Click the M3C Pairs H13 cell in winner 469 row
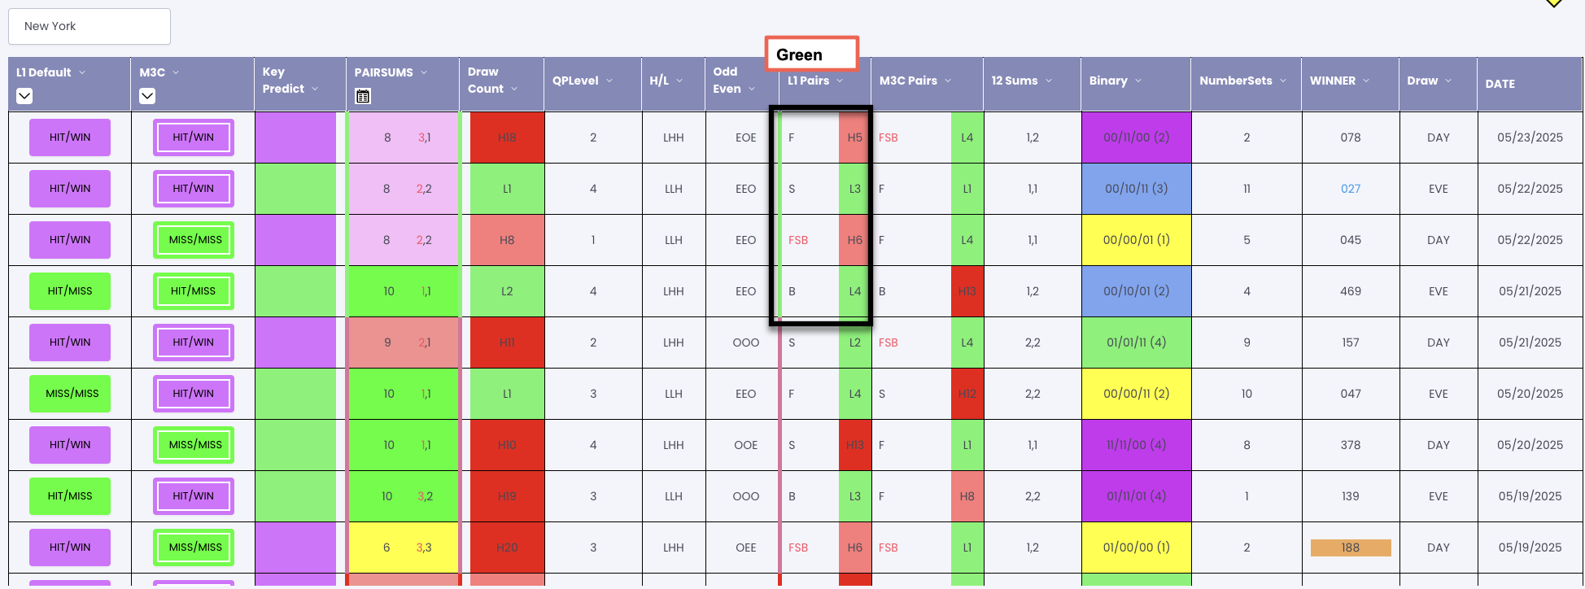The width and height of the screenshot is (1585, 589). tap(967, 291)
